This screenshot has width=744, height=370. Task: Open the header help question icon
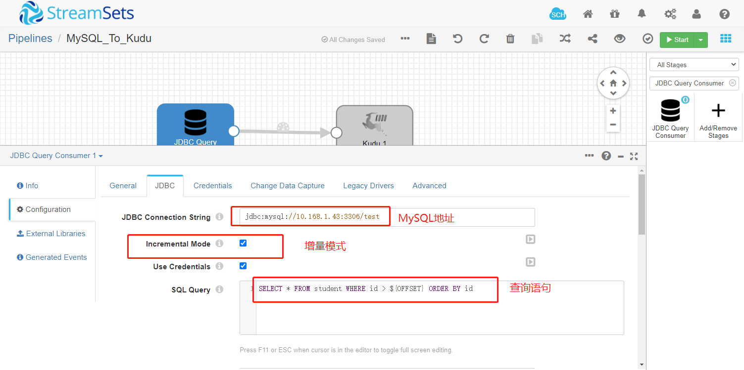click(x=725, y=14)
